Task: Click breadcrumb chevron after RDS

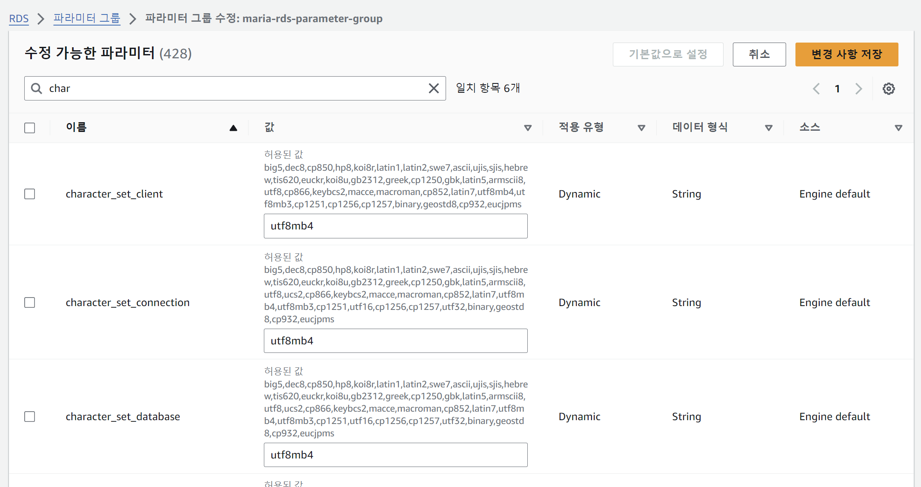Action: pos(41,19)
